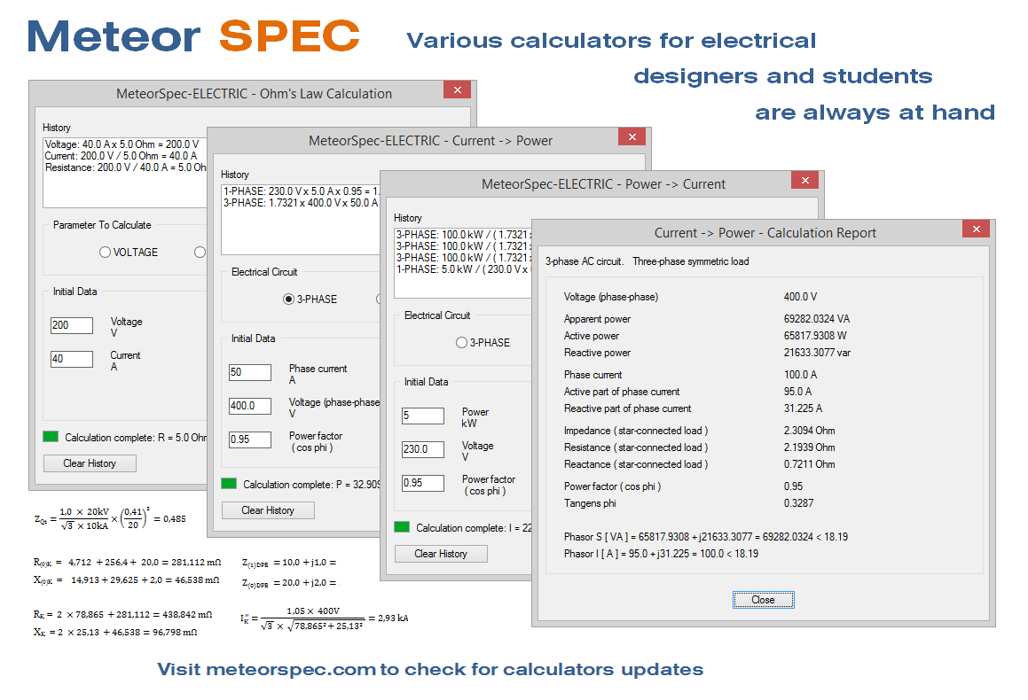Click the Reactive power value 21633.3077 var

pyautogui.click(x=817, y=353)
